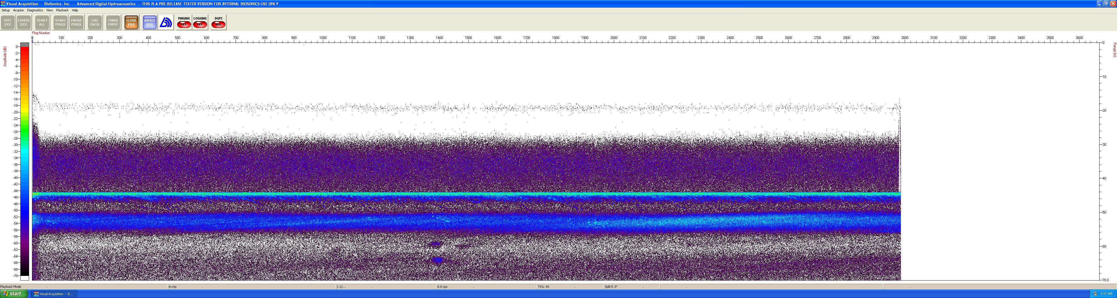Screen dimensions: 1117x298
Task: Click the BioSonics logo icon in toolbar
Action: (166, 23)
